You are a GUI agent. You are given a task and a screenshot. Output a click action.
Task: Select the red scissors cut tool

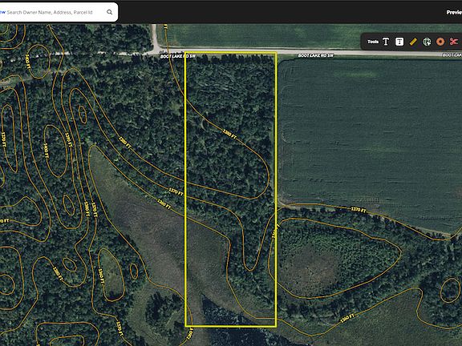coord(454,42)
